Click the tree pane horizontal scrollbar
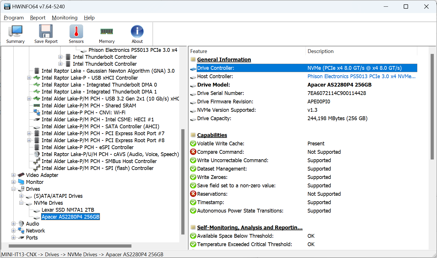Viewport: 437px width, 258px height. (70, 246)
